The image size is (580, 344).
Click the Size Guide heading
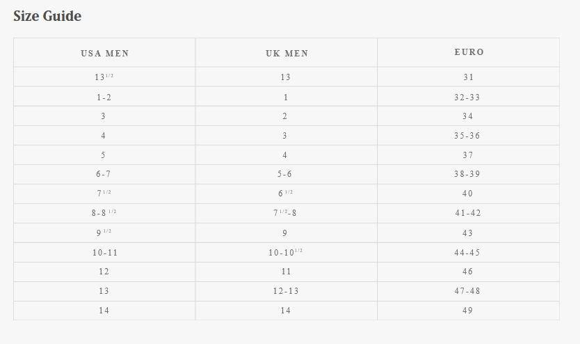pos(47,16)
